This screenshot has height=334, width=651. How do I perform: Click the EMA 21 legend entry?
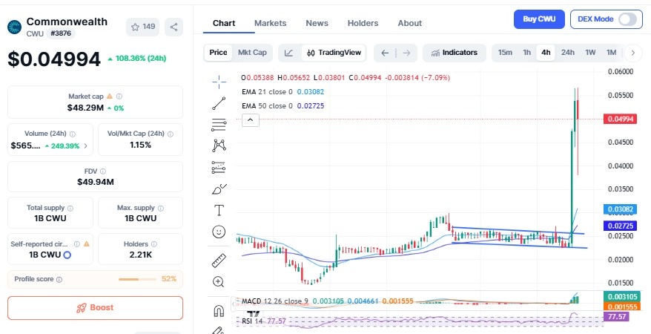(x=282, y=92)
